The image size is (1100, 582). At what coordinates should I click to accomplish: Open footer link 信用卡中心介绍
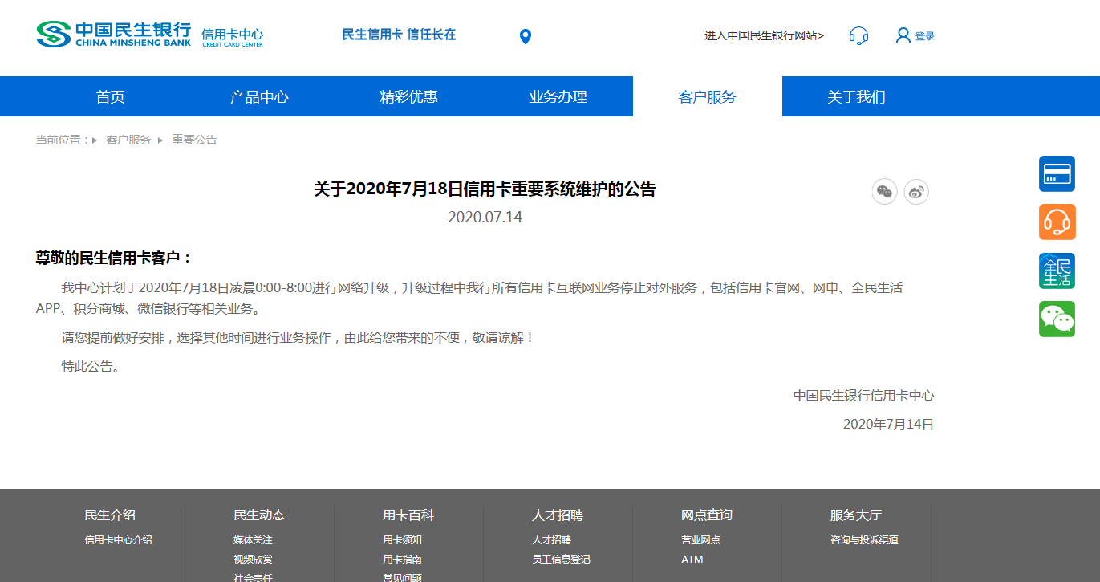tap(118, 540)
